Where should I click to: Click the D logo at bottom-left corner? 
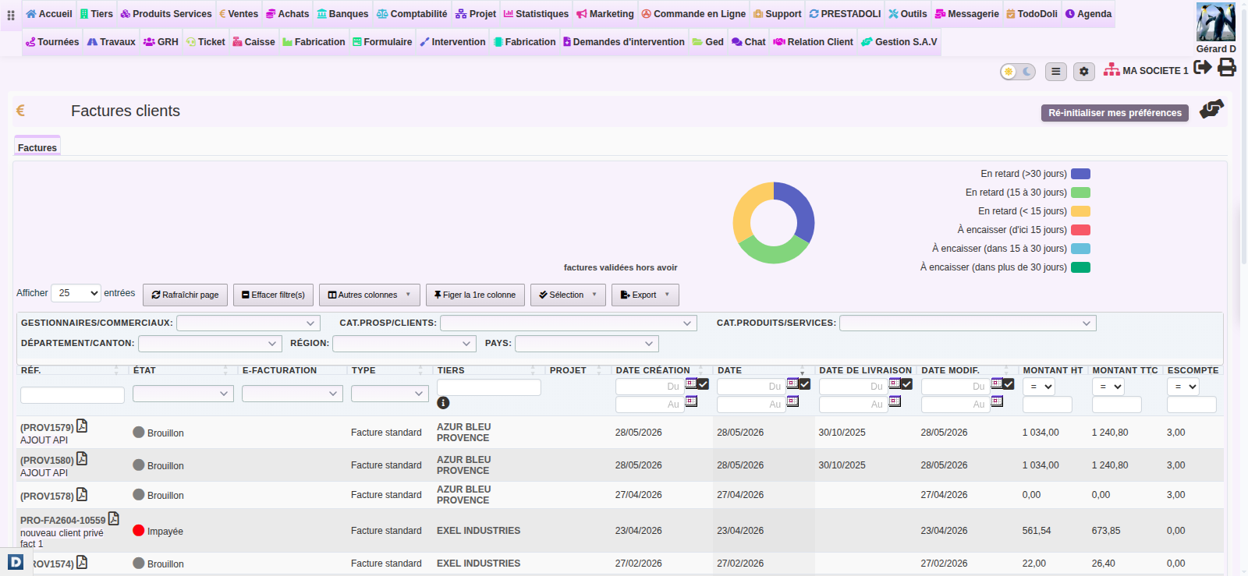pyautogui.click(x=16, y=561)
